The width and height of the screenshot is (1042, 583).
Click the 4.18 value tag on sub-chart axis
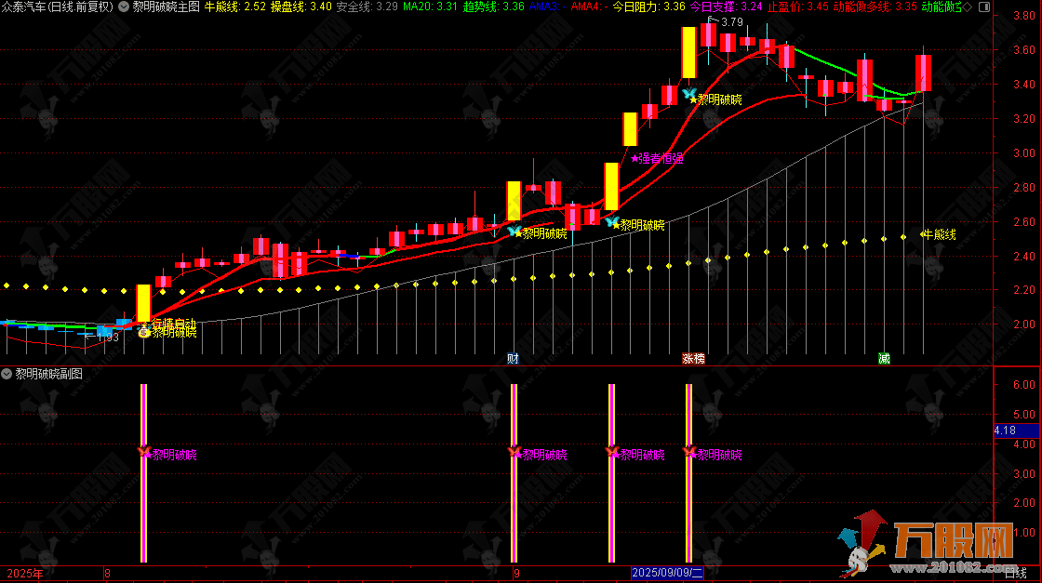1004,430
